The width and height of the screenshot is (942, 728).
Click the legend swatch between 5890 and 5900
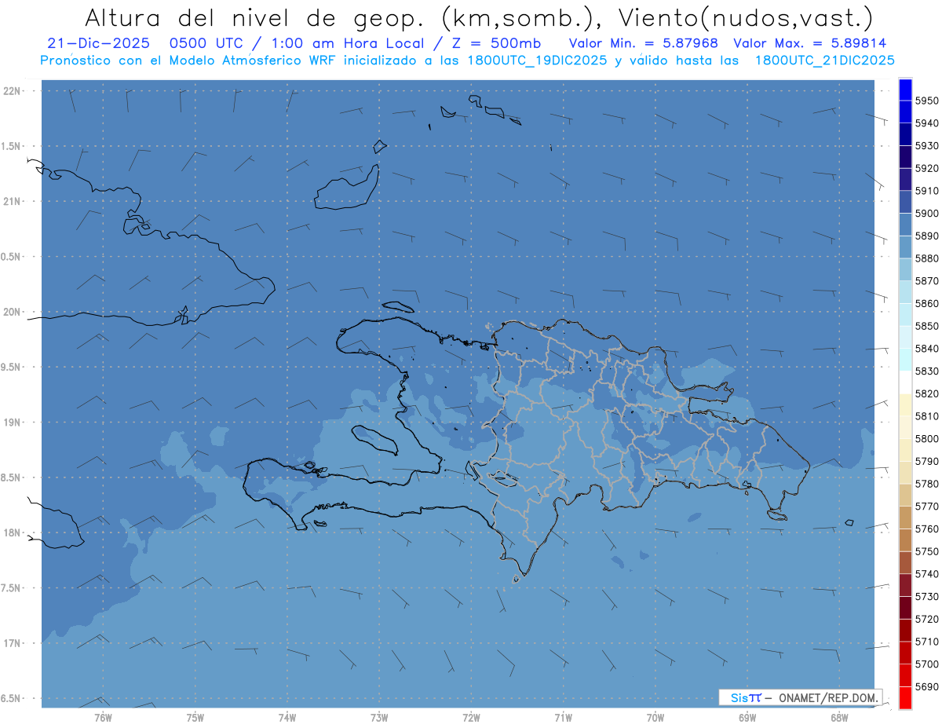click(x=905, y=225)
